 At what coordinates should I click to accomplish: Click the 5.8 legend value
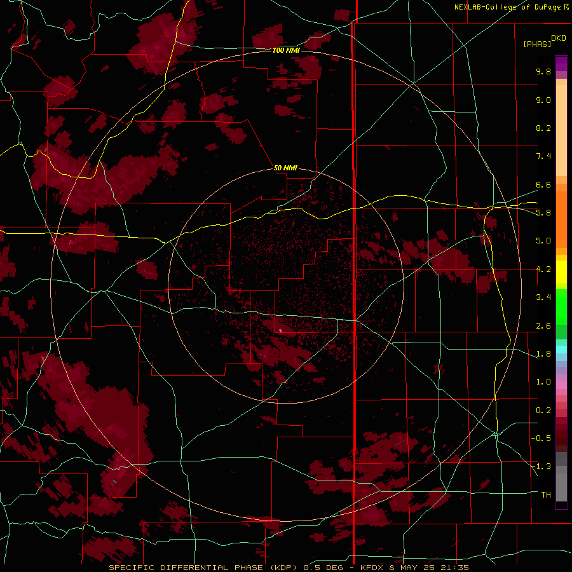pyautogui.click(x=543, y=213)
